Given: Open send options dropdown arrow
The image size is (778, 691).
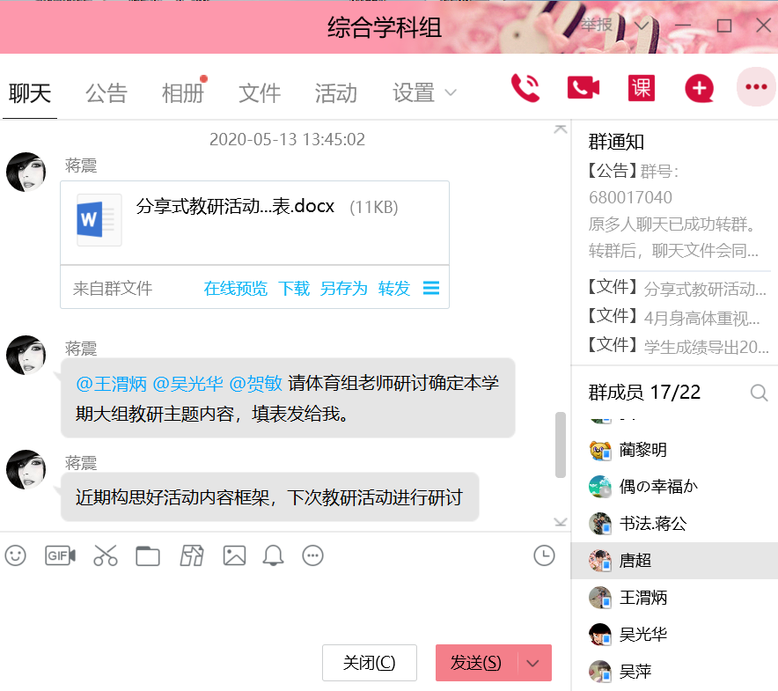Looking at the screenshot, I should pyautogui.click(x=532, y=663).
